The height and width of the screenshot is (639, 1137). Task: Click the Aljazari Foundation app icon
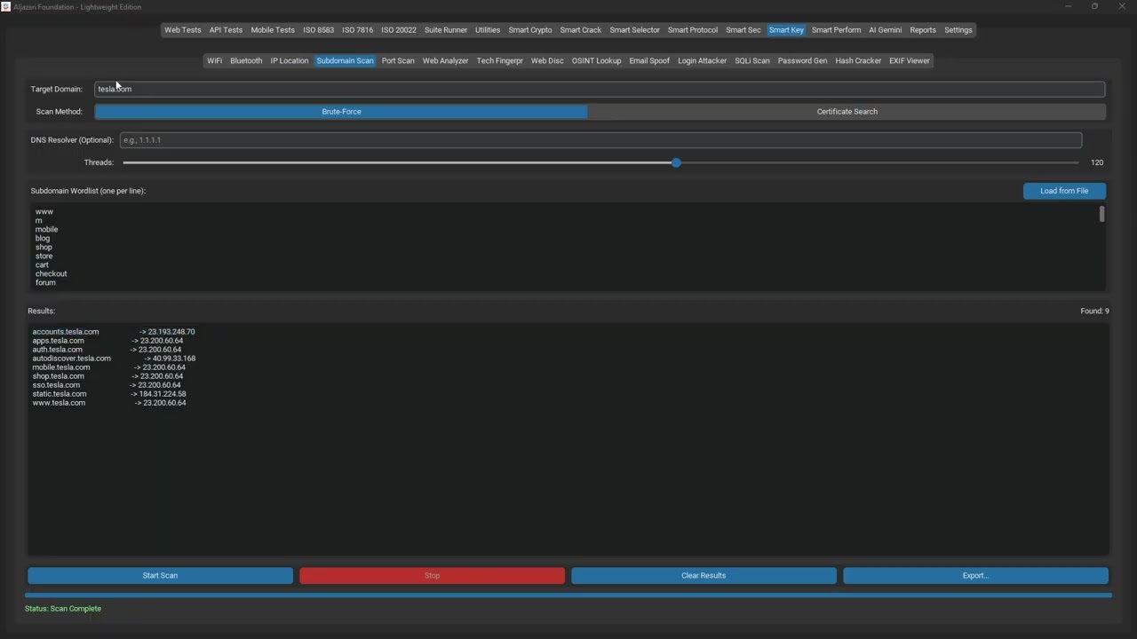pyautogui.click(x=6, y=6)
